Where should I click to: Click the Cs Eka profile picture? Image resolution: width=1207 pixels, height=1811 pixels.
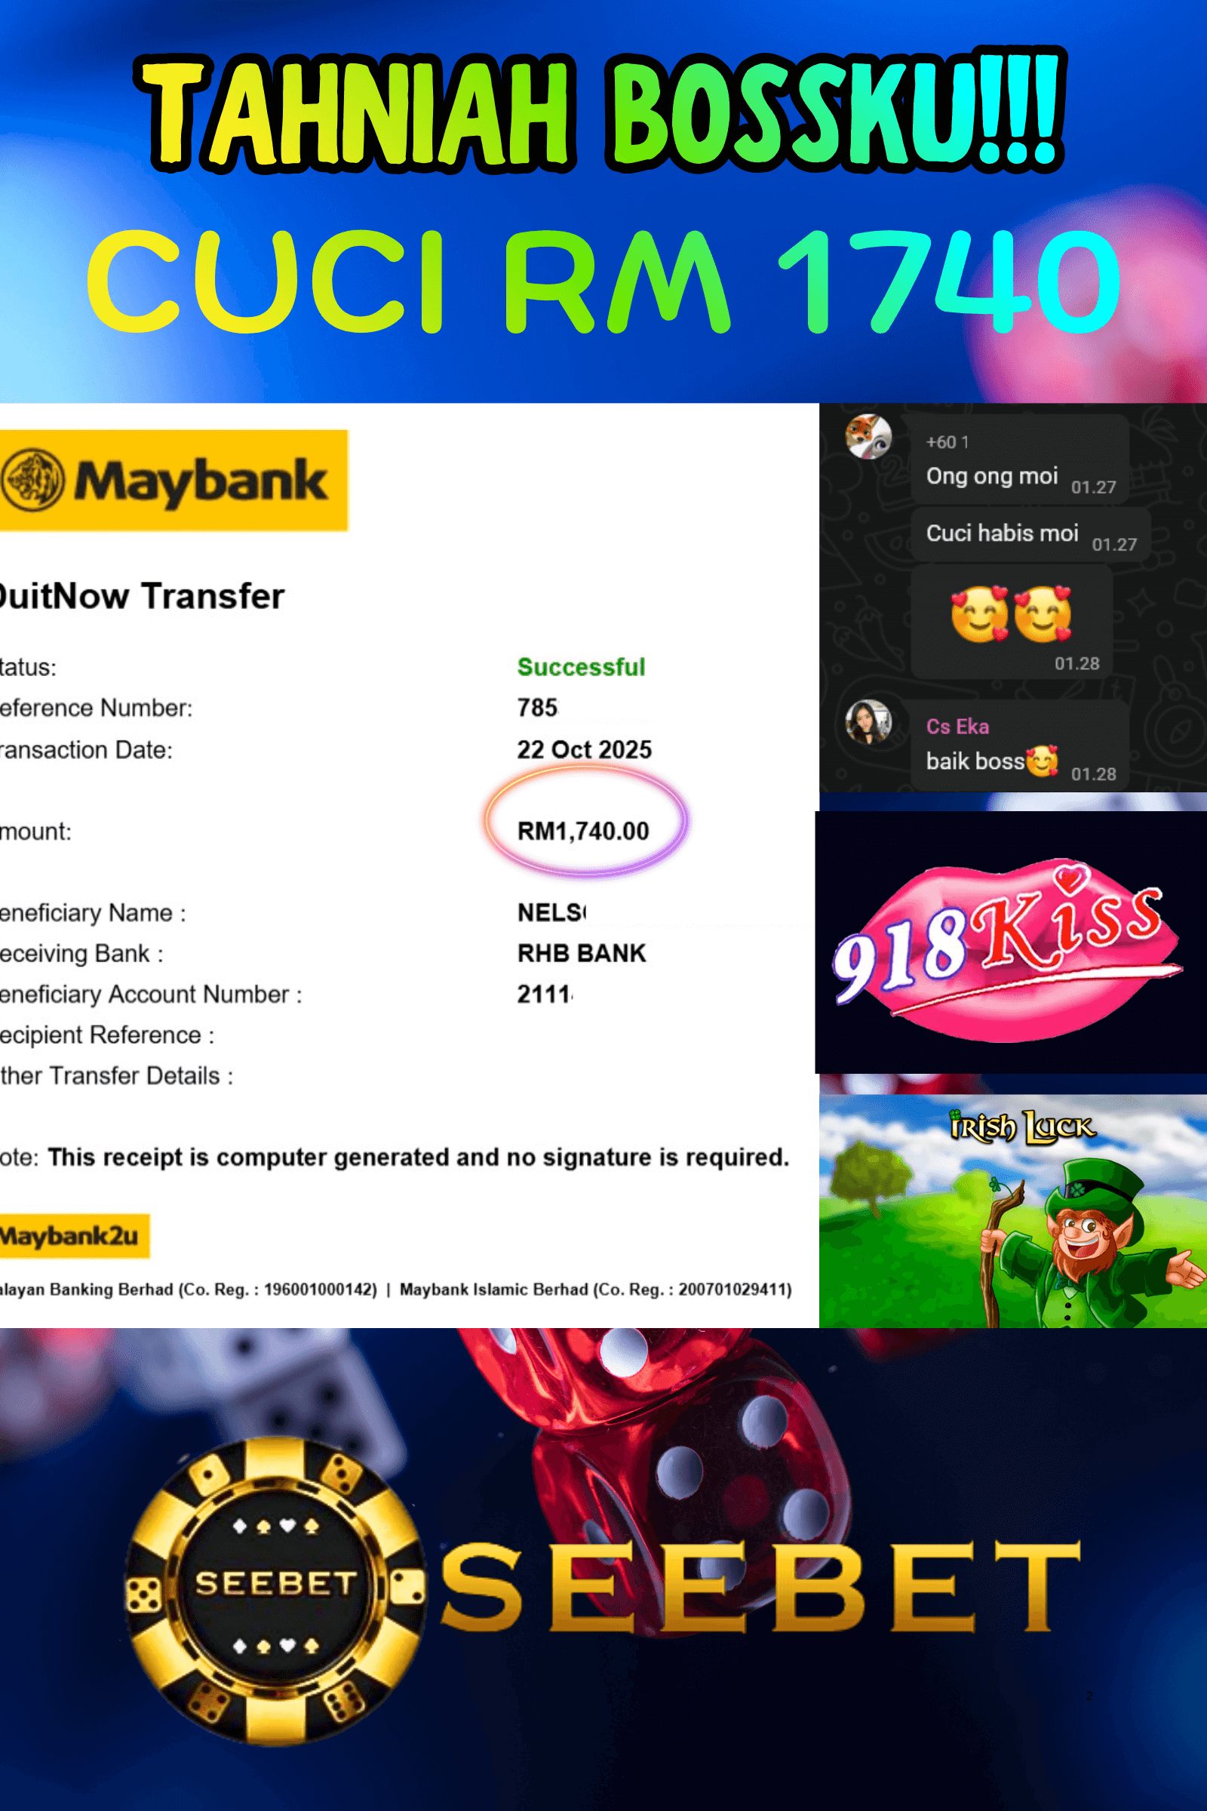[x=868, y=721]
